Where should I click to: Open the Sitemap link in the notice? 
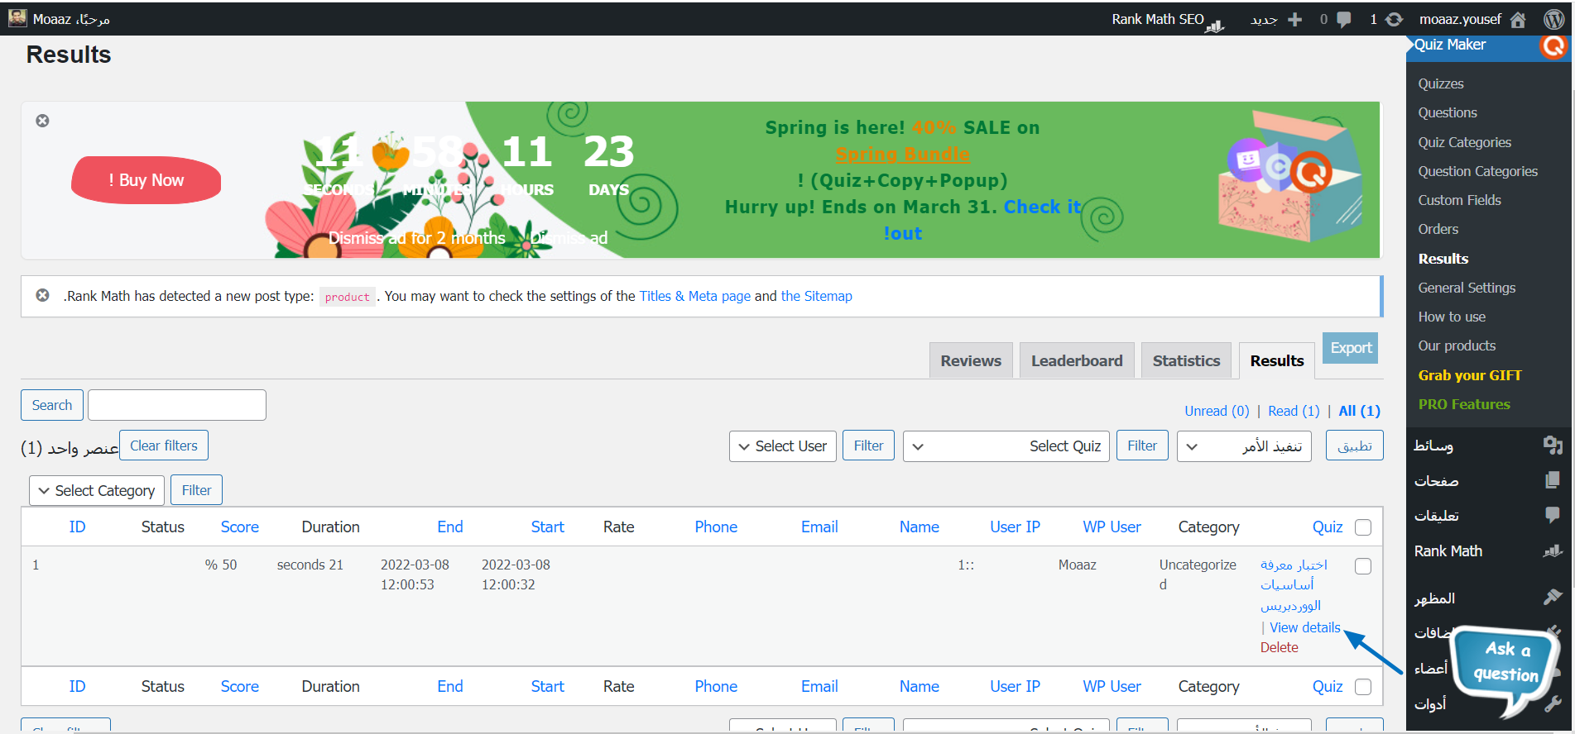pos(816,296)
